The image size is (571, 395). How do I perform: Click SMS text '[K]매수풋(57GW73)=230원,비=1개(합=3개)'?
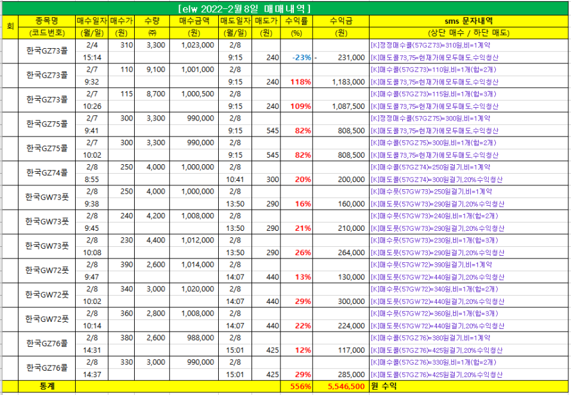(x=434, y=240)
